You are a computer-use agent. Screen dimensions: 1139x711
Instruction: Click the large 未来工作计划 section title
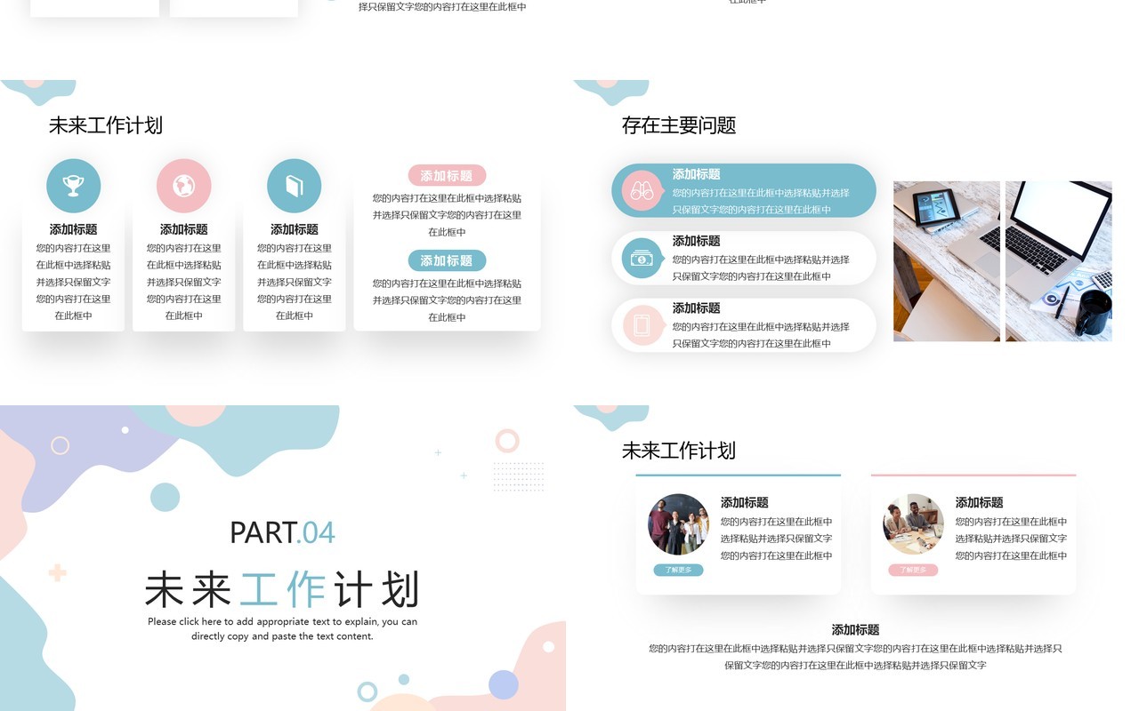[x=281, y=589]
